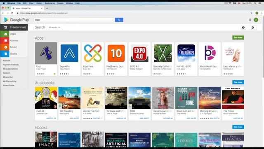Open the Redeem link
Image resolution: width=264 pixels, height=149 pixels.
point(7,73)
